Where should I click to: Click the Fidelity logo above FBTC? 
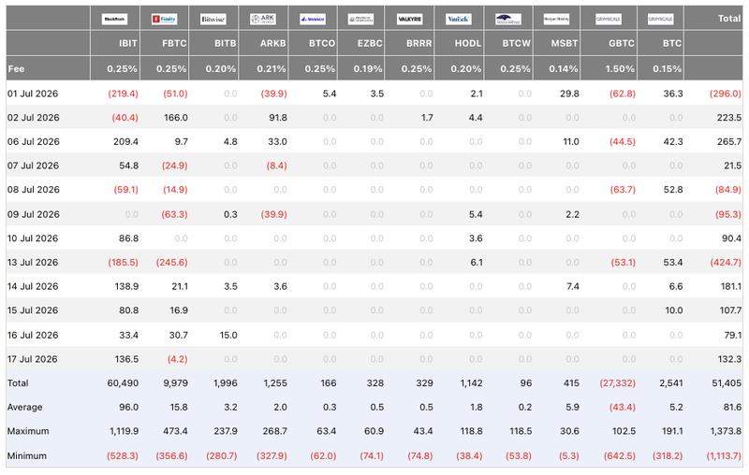165,19
